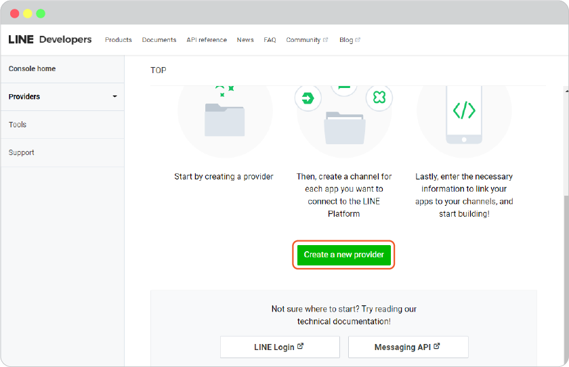Image resolution: width=569 pixels, height=367 pixels.
Task: Close the window with red button
Action: [14, 14]
